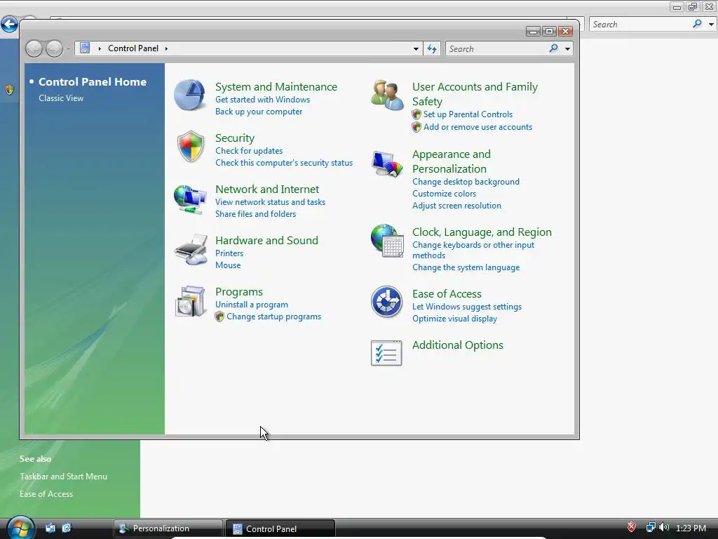The width and height of the screenshot is (718, 539).
Task: Click Check for updates
Action: tap(249, 151)
